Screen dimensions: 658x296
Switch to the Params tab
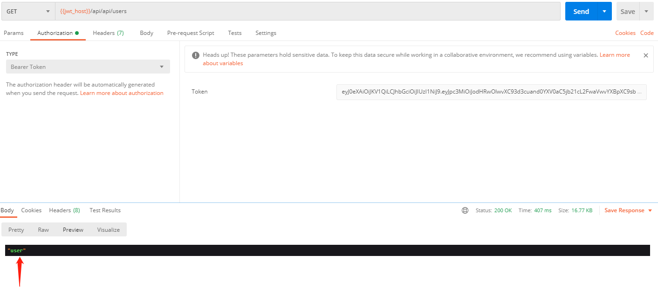(14, 33)
